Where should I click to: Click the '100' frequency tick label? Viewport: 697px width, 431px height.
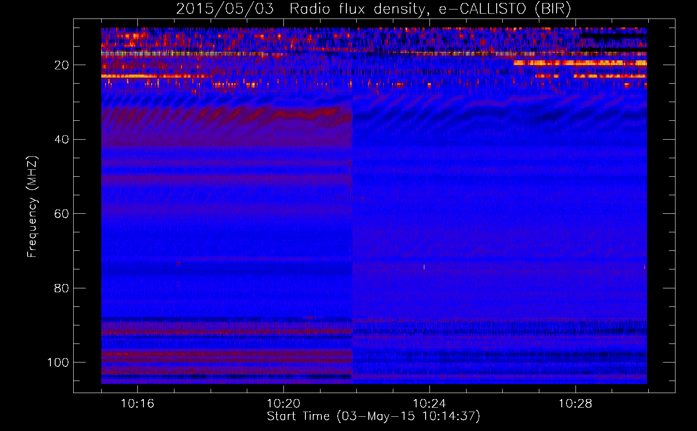(x=58, y=362)
